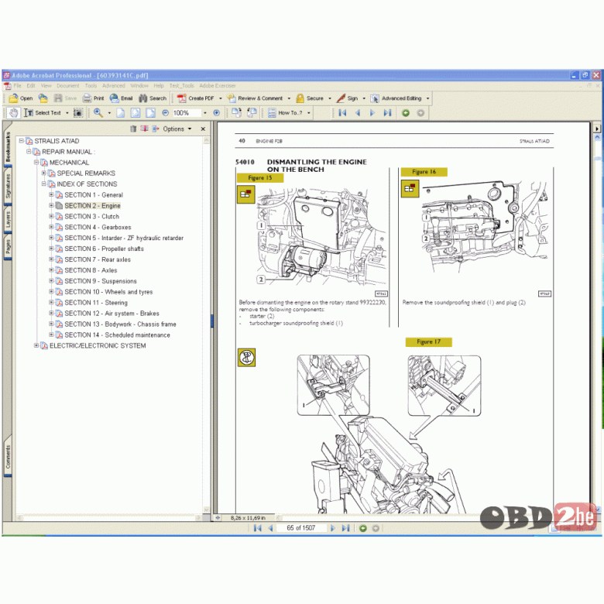Click the 100% zoom input field
The width and height of the screenshot is (604, 604).
(187, 113)
